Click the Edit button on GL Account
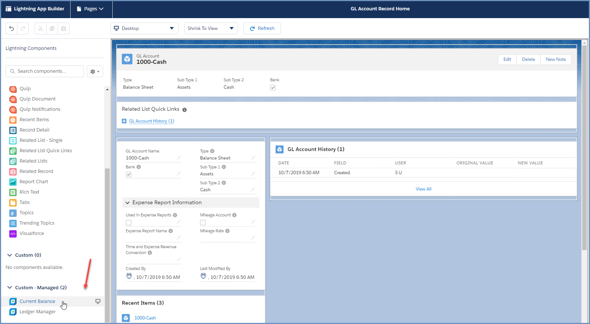The width and height of the screenshot is (590, 324). (507, 59)
